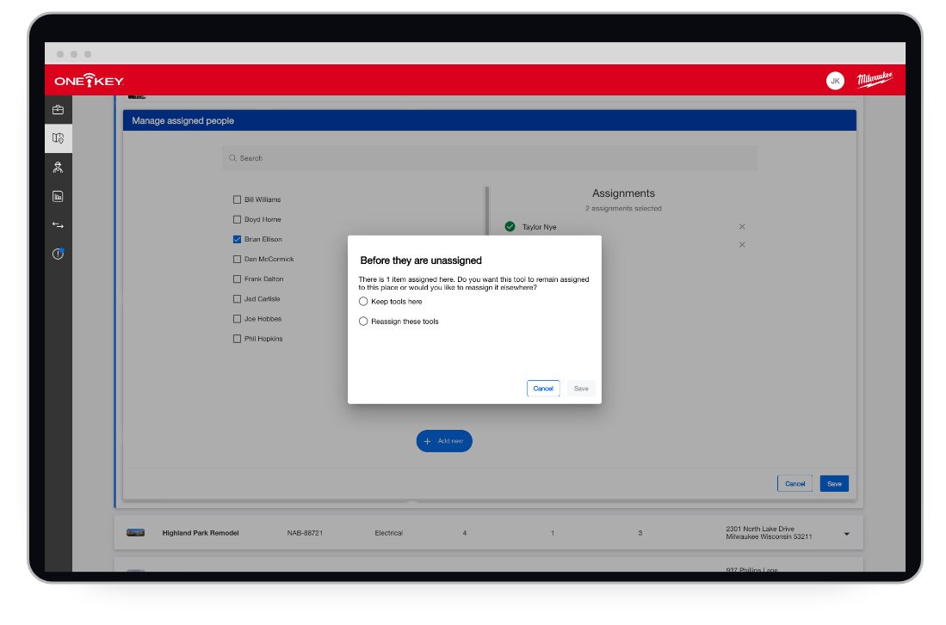Open the Reports chart icon in sidebar

(x=58, y=196)
